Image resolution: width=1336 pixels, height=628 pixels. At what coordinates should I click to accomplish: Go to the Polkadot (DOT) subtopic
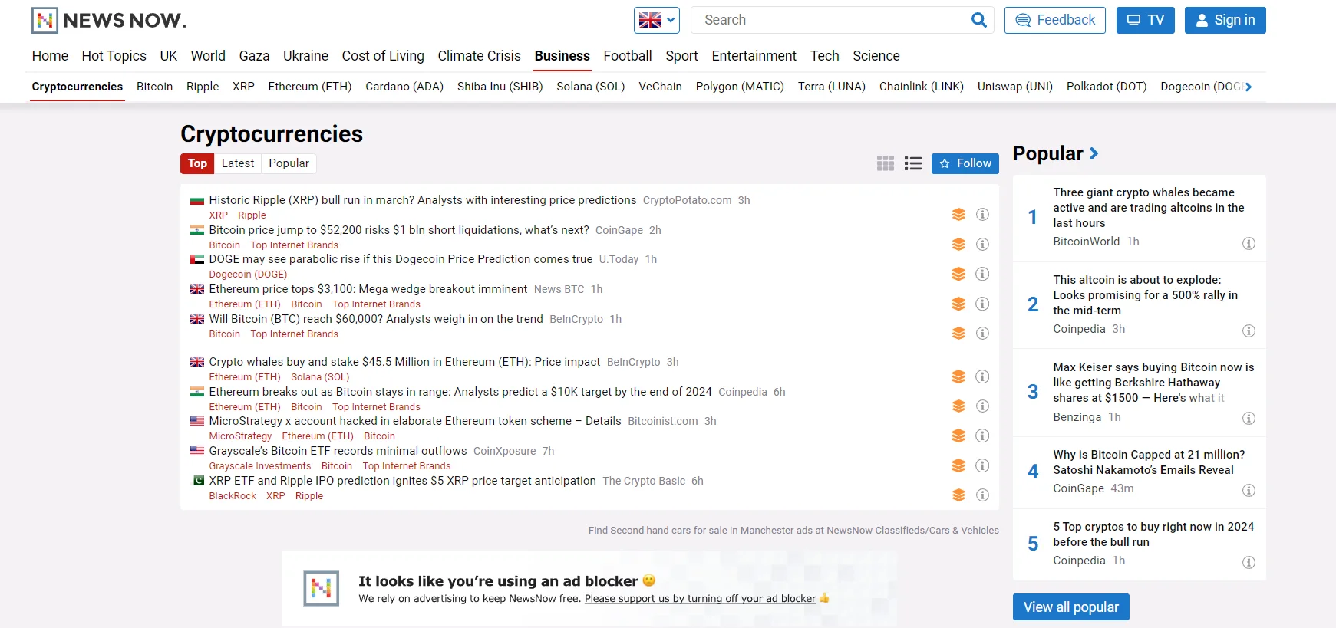tap(1106, 87)
